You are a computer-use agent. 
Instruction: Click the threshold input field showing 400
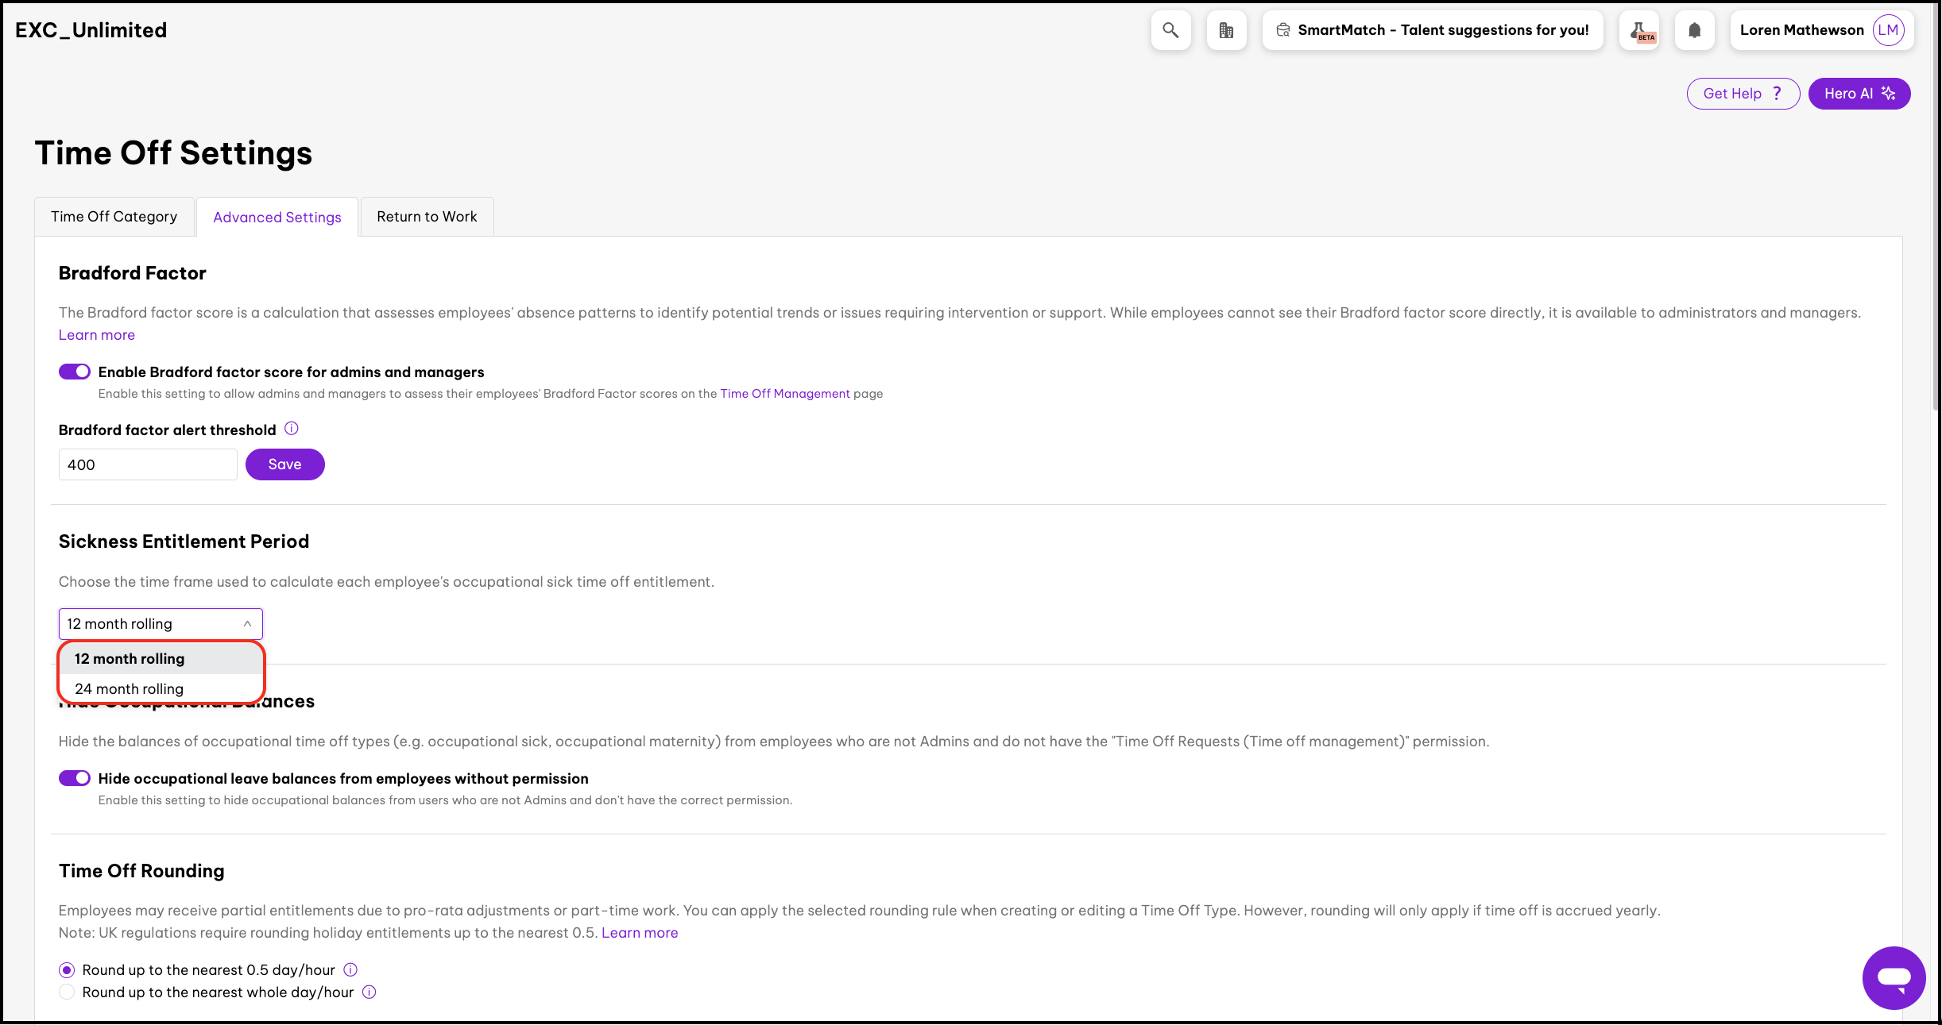(148, 464)
